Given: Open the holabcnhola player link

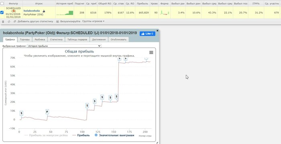Looking at the screenshot, I should point(32,11).
